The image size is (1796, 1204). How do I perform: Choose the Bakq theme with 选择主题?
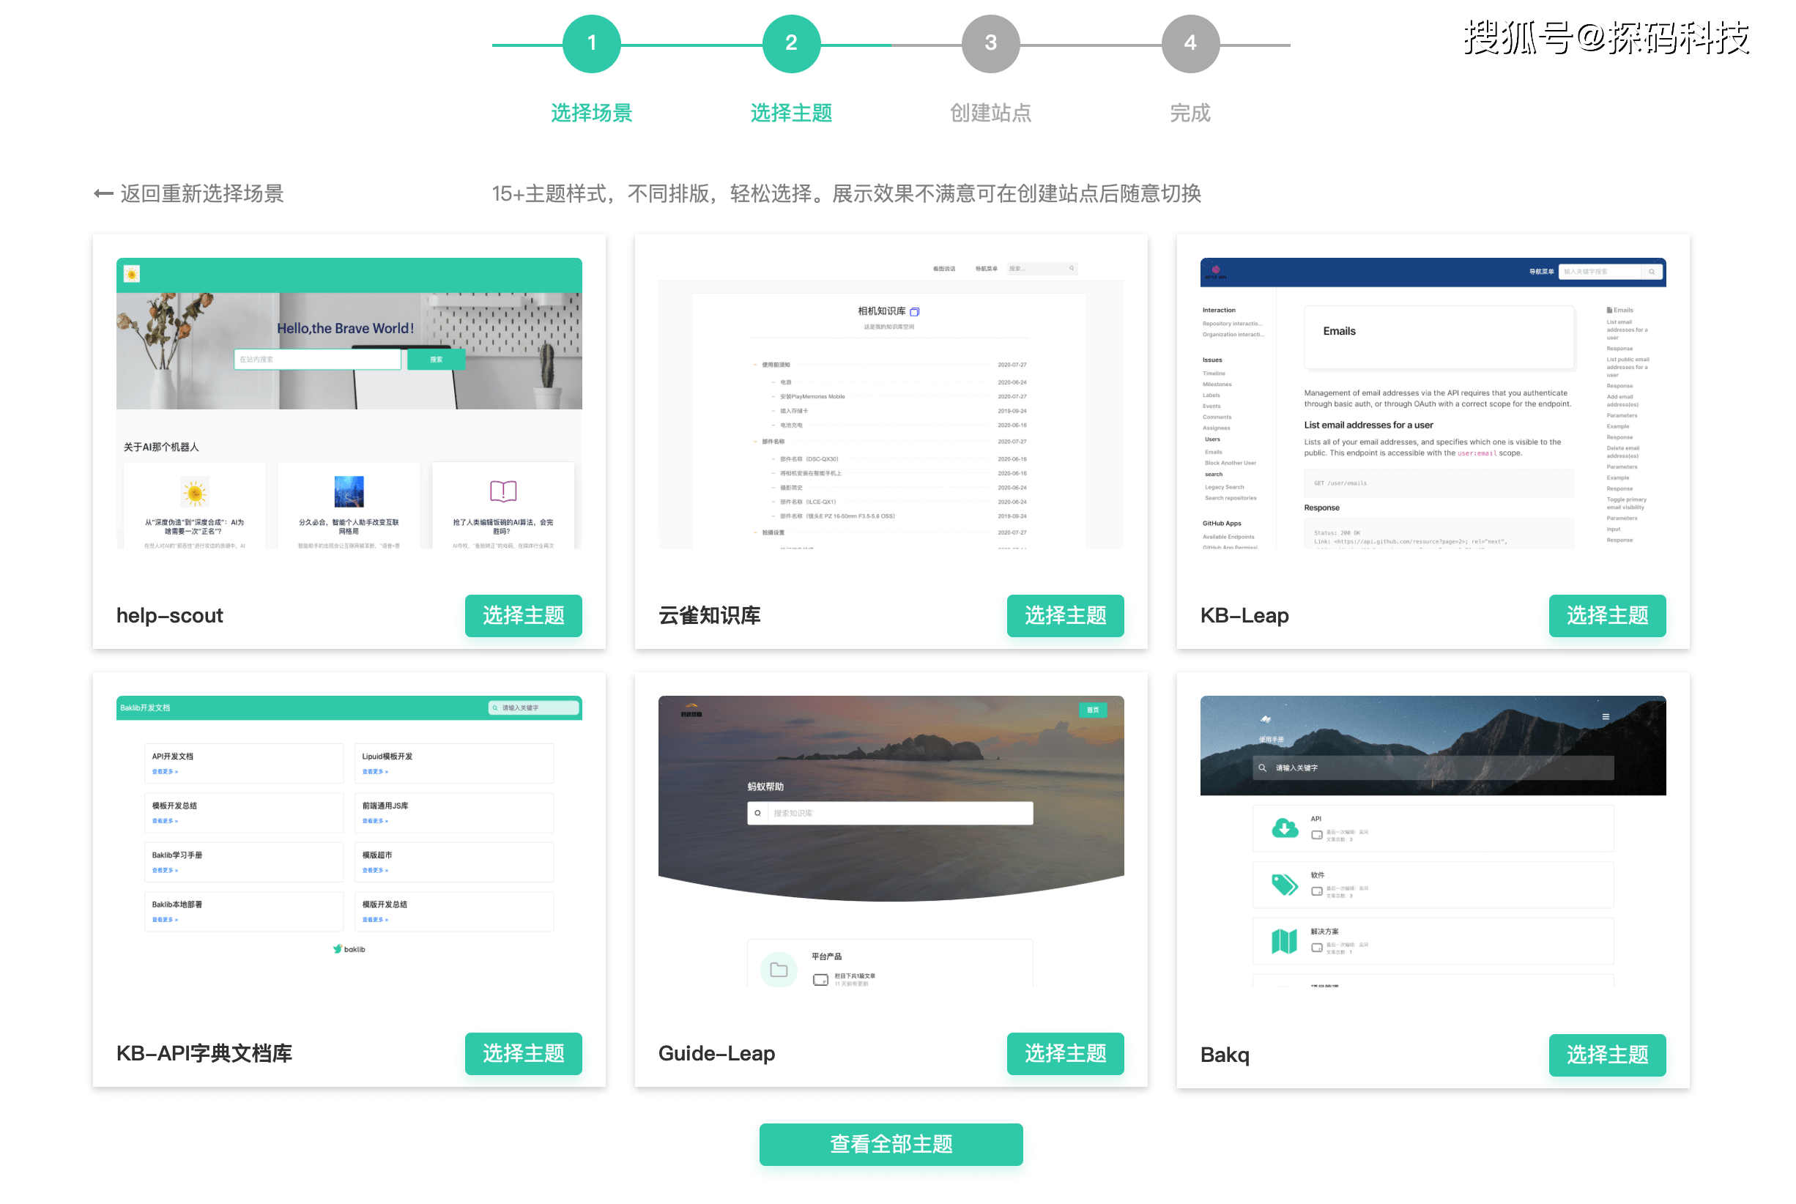point(1607,1055)
